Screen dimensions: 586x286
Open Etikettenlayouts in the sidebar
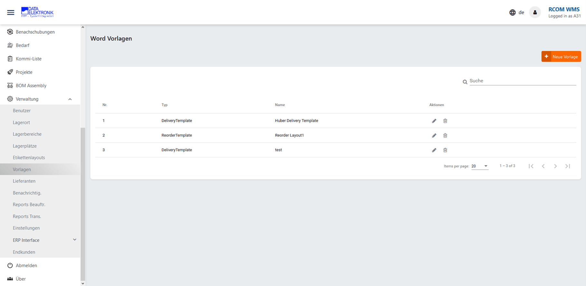coord(29,158)
